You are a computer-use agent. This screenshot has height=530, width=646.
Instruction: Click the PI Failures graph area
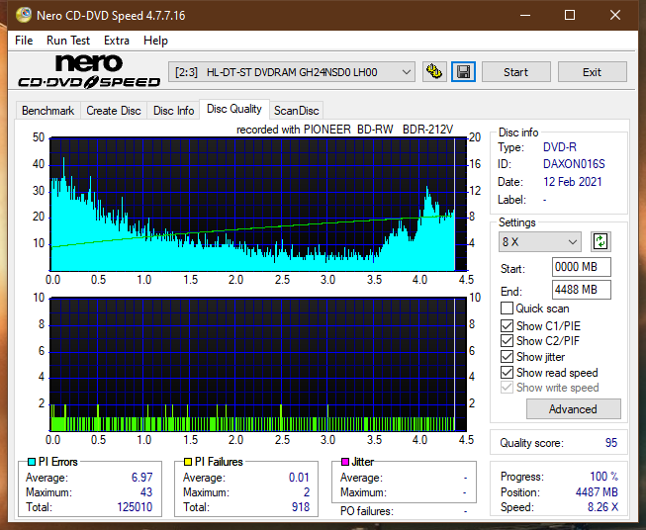tap(258, 364)
